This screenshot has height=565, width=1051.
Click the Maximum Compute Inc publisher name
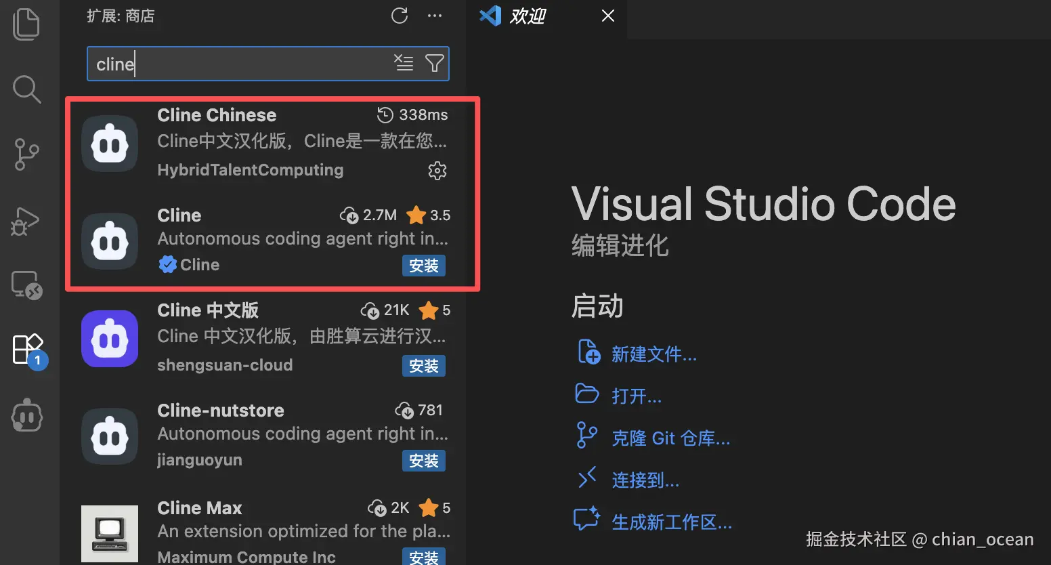(x=246, y=557)
